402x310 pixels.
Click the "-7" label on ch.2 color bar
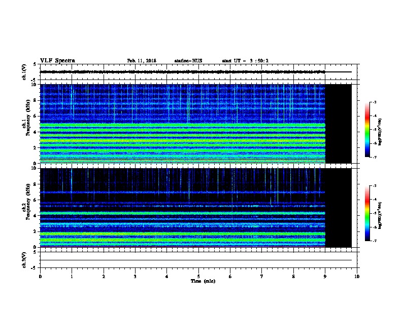point(375,241)
